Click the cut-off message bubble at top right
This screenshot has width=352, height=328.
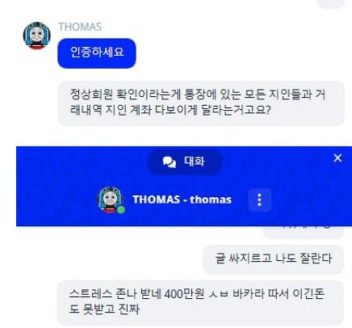(331, 4)
